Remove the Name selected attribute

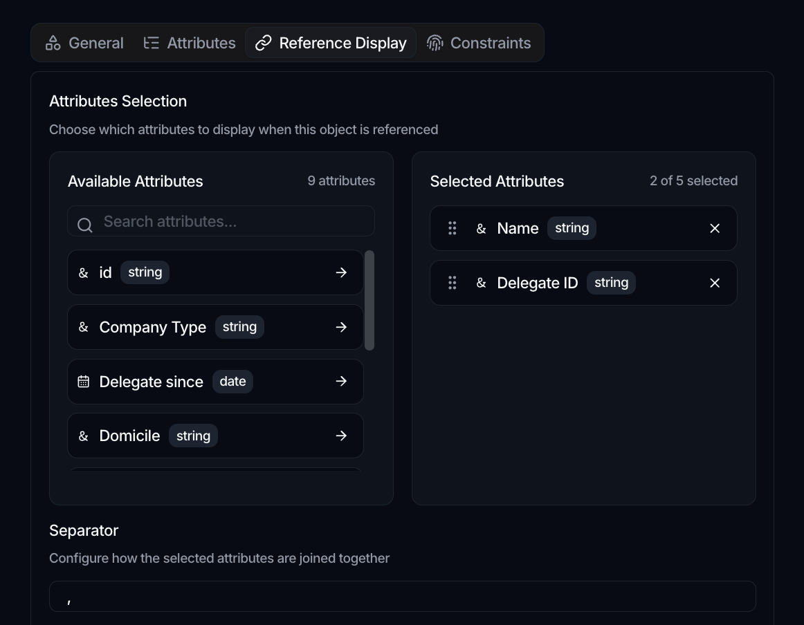point(715,228)
